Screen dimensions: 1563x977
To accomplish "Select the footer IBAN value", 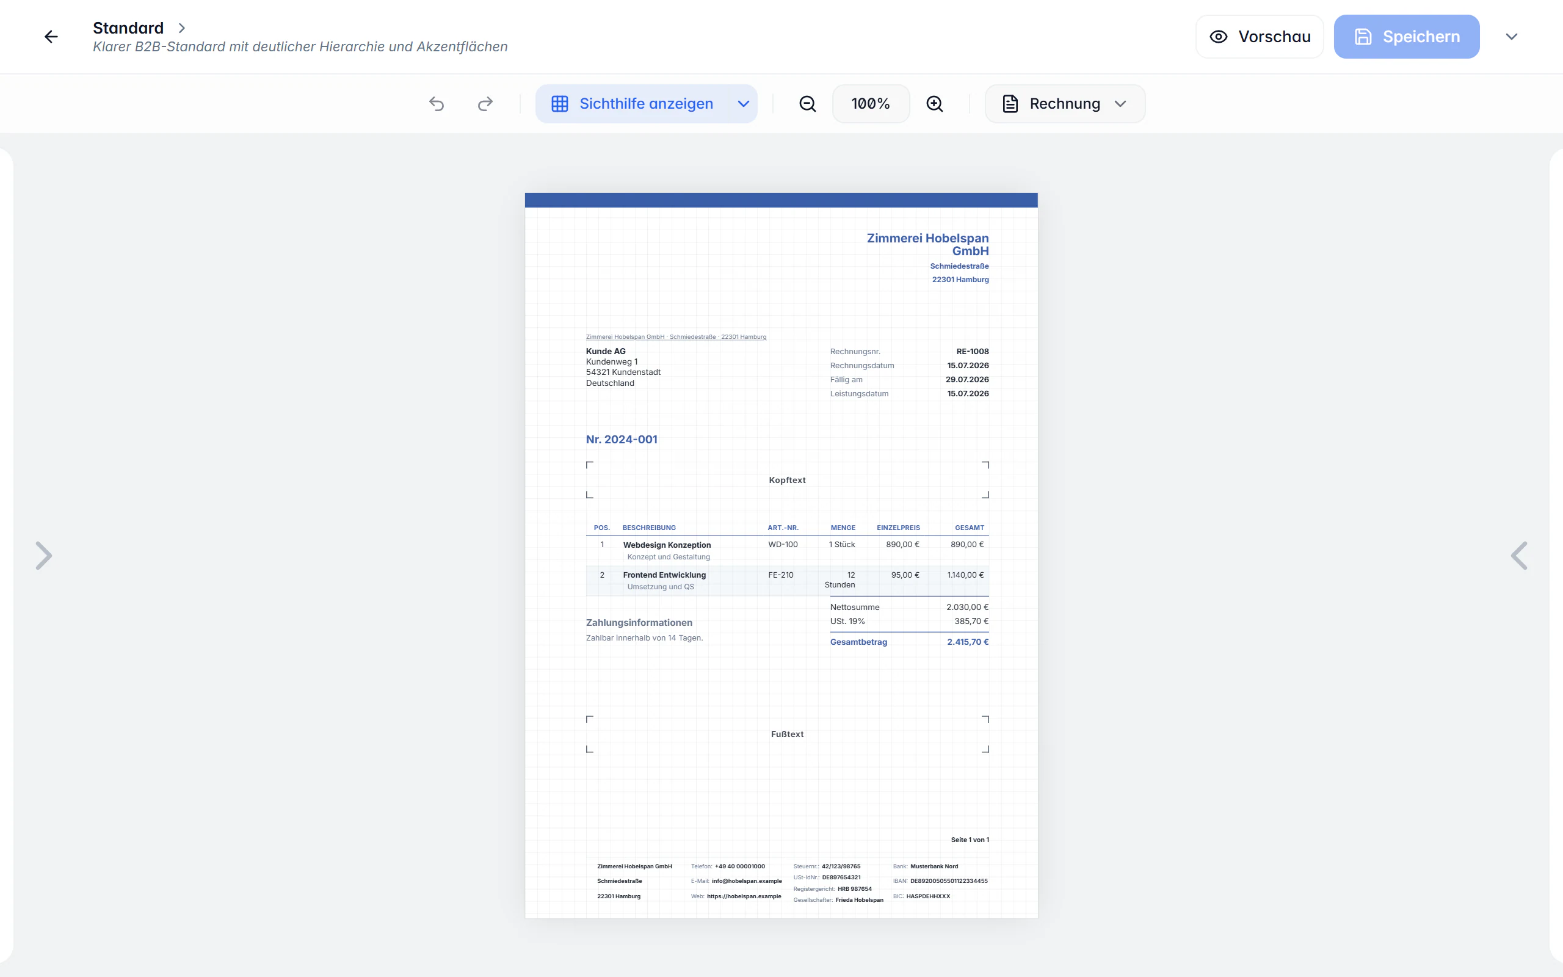I will tap(949, 881).
